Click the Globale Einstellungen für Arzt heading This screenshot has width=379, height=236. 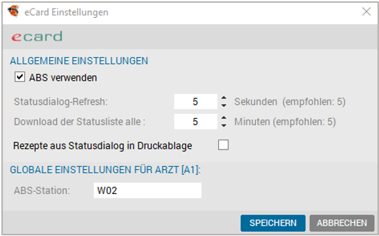[105, 170]
